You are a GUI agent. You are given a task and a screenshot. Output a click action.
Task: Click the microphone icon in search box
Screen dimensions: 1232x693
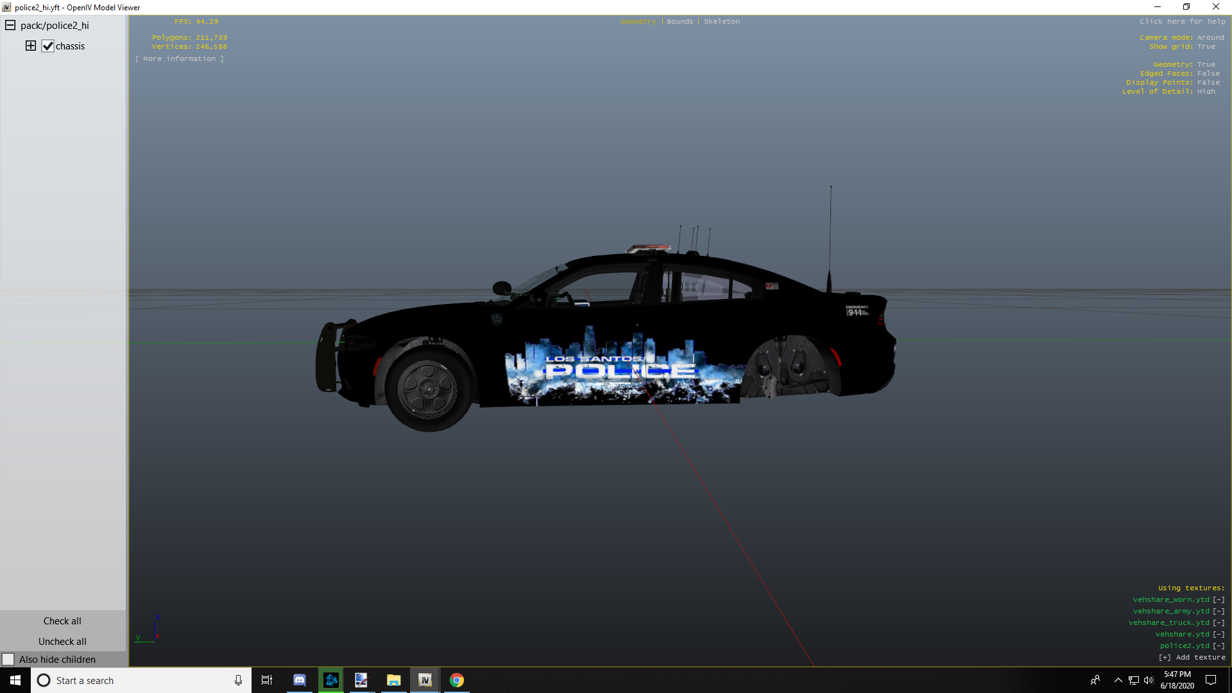[x=238, y=680]
